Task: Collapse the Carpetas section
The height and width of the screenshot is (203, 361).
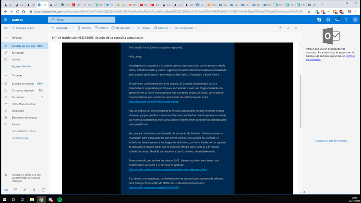Action: pos(6,75)
